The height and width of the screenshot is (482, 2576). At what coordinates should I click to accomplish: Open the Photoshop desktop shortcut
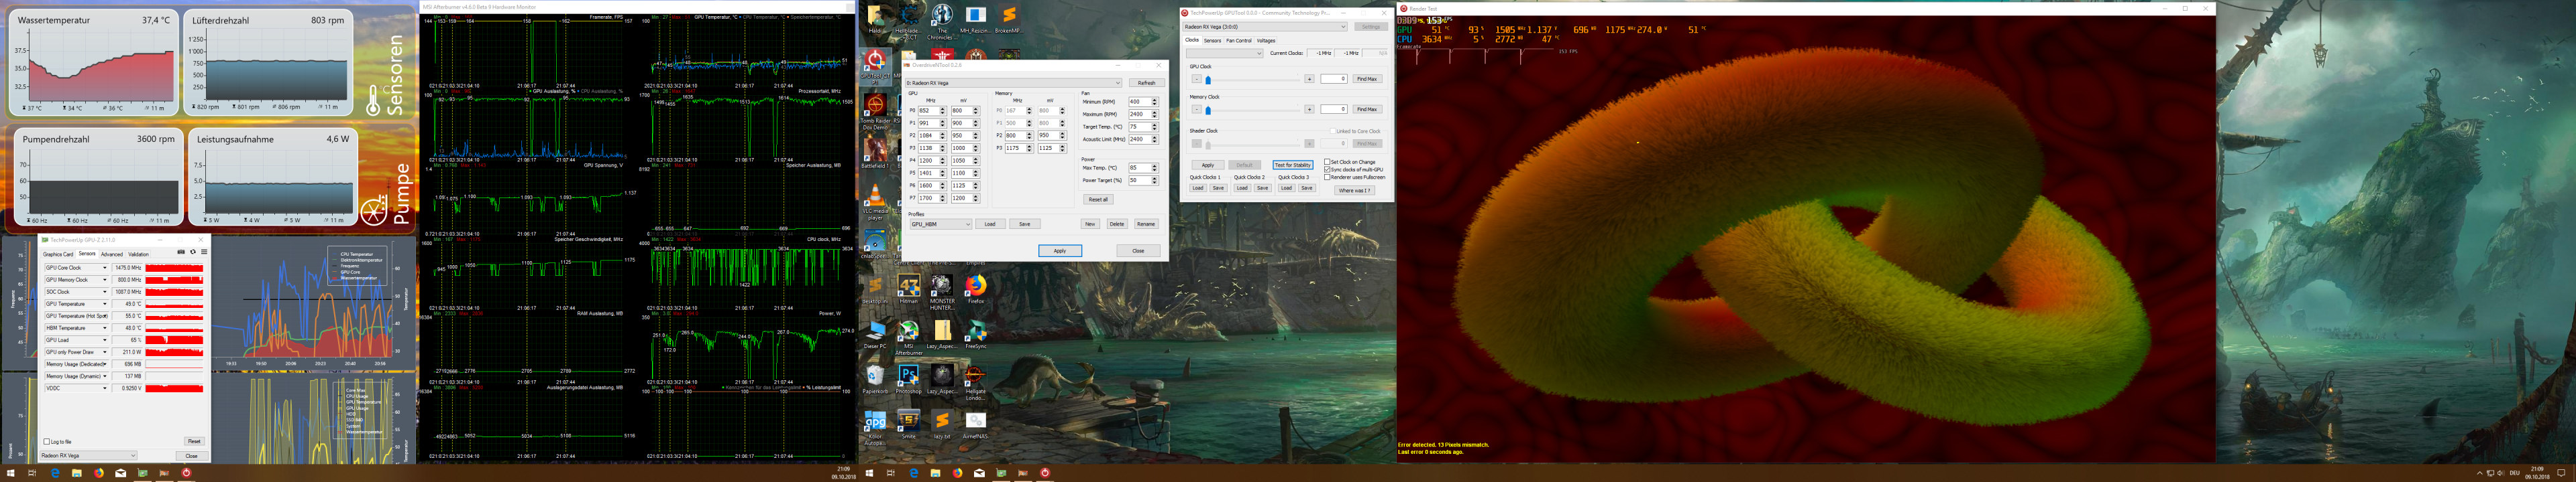[x=908, y=379]
